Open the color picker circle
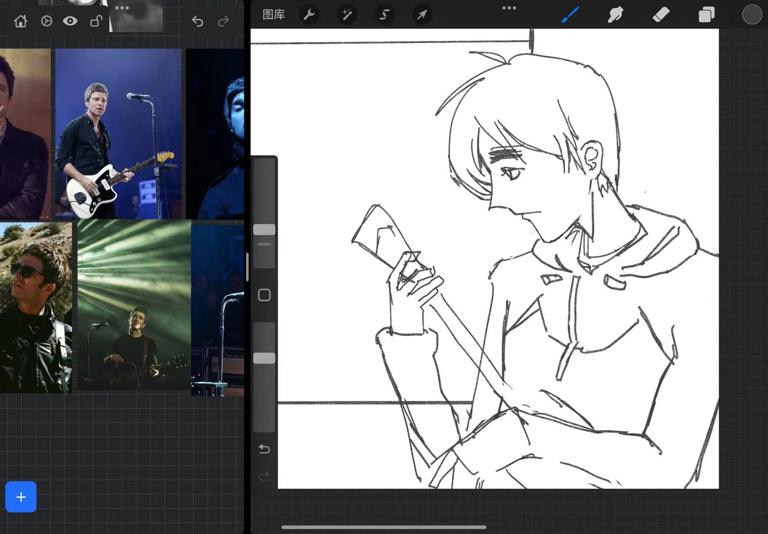This screenshot has height=534, width=768. [x=752, y=15]
